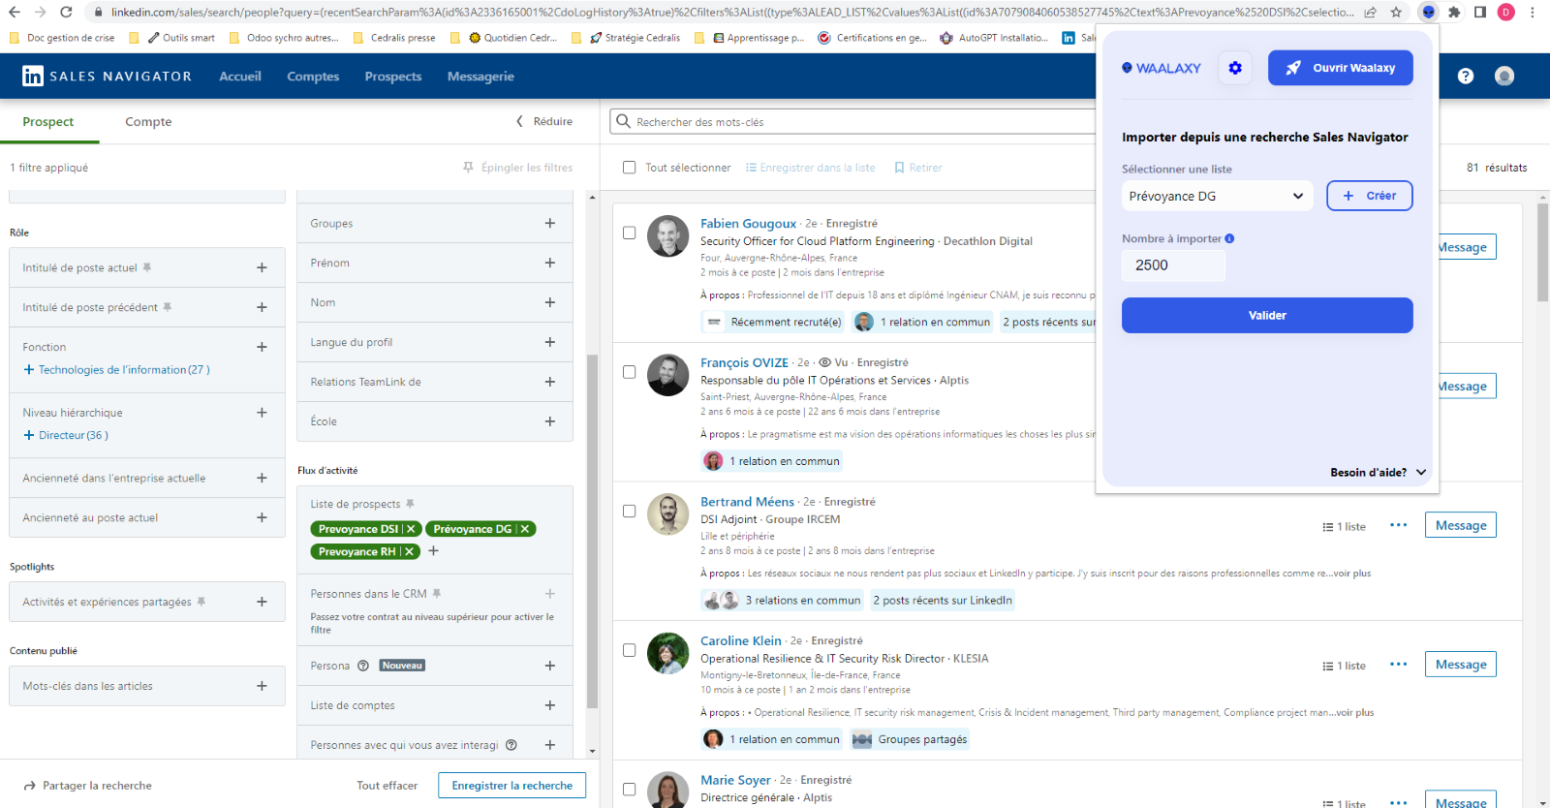
Task: Click the Waalaxy extension icon in toolbar
Action: (1428, 12)
